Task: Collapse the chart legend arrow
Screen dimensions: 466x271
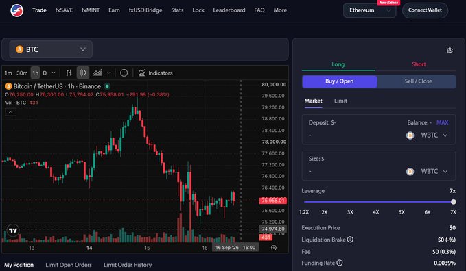Action: (x=11, y=112)
